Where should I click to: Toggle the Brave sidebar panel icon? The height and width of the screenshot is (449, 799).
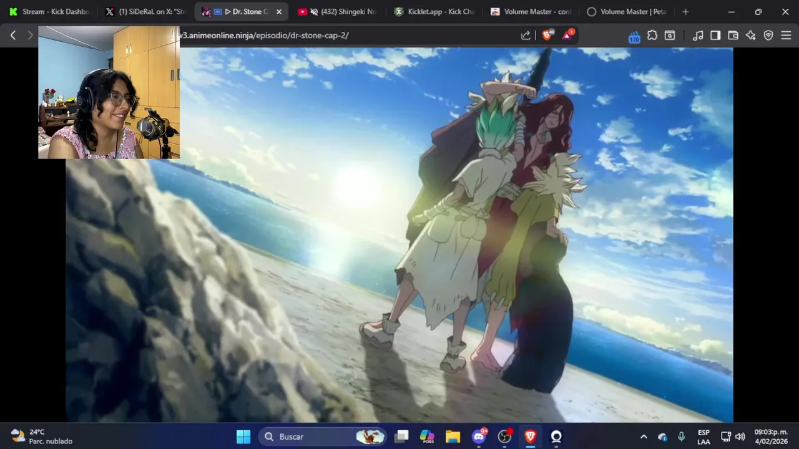pos(715,36)
